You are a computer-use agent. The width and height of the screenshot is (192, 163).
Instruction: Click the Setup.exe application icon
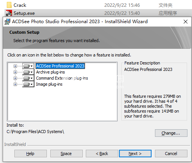(x=9, y=13)
